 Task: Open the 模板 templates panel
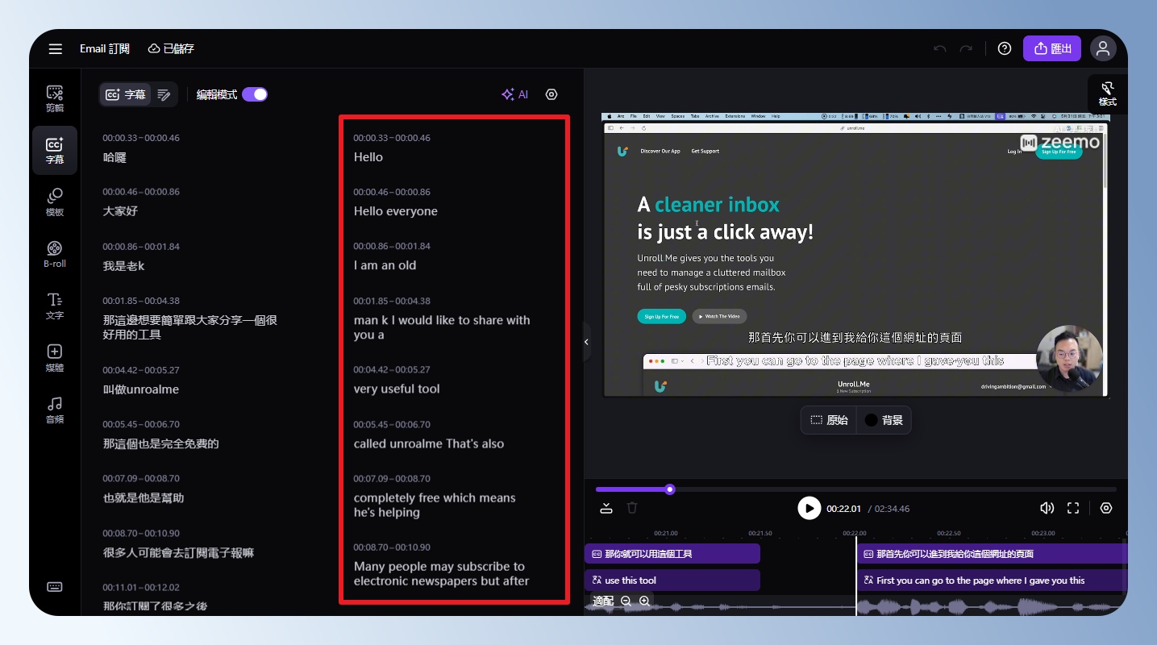tap(55, 202)
